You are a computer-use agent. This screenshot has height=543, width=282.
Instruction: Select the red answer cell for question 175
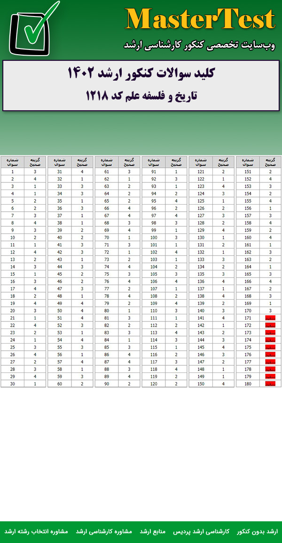coord(270,347)
